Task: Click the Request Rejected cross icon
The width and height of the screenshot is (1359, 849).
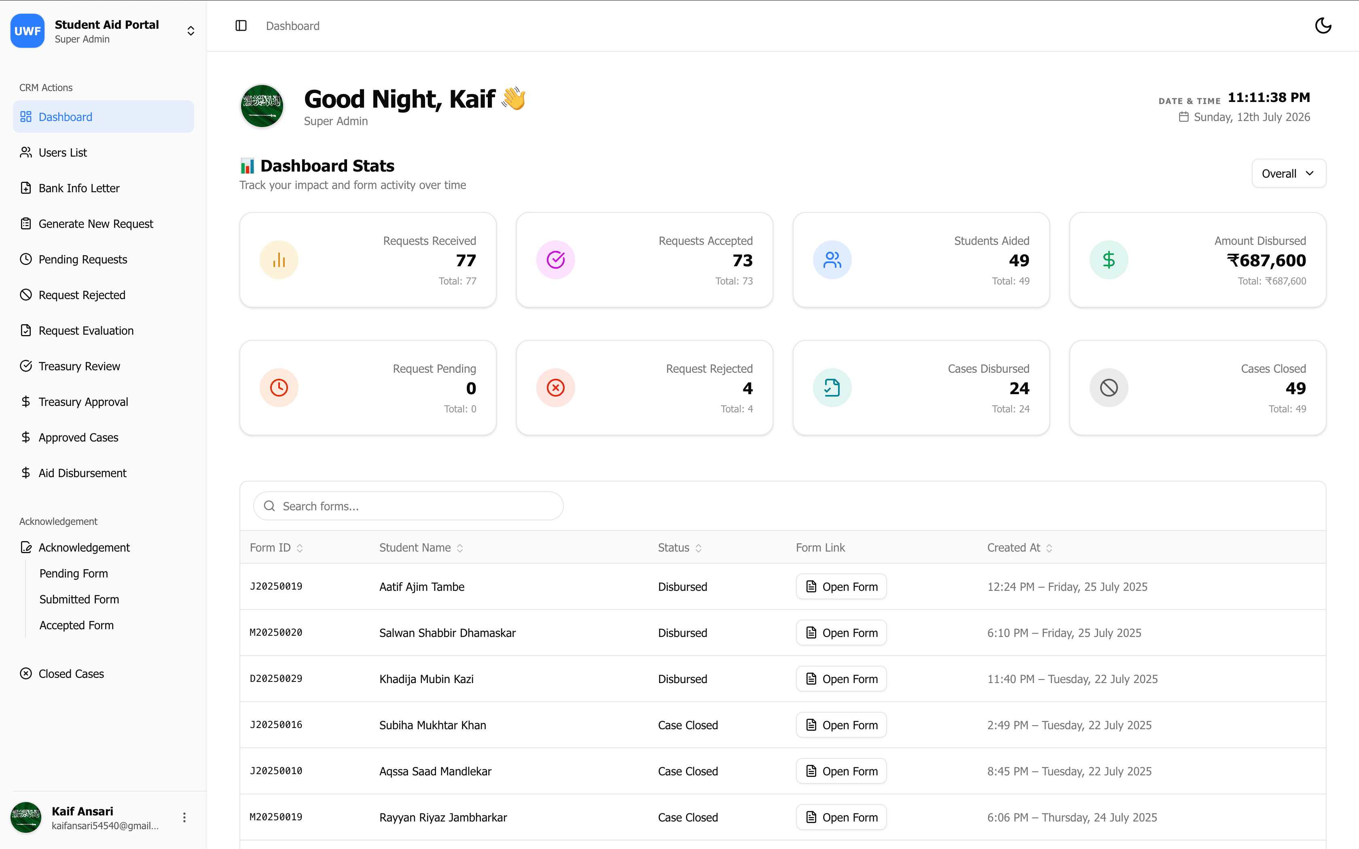Action: click(555, 388)
